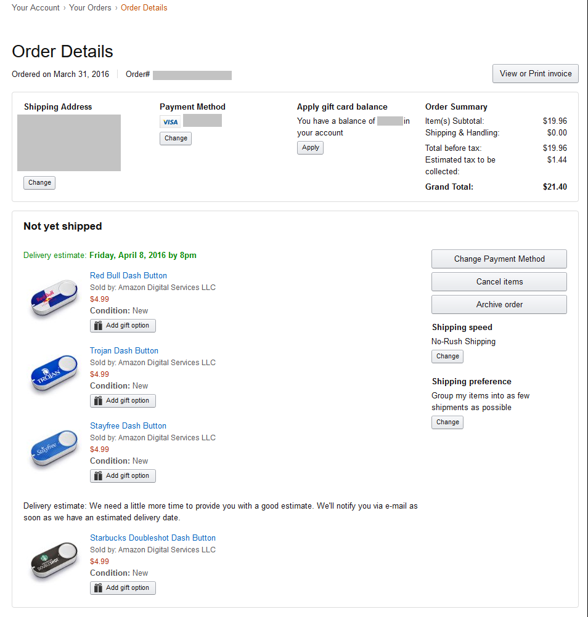Click the Stayfree Dash Button product image
Image resolution: width=588 pixels, height=617 pixels.
[54, 449]
